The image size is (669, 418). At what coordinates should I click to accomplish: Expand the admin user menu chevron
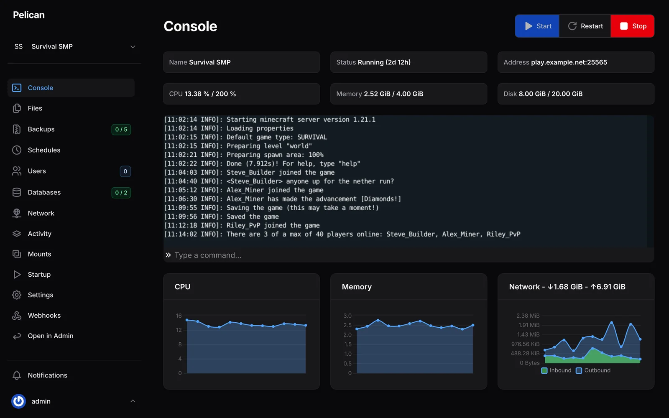pos(133,401)
